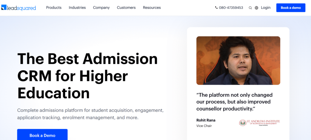Click the Login link
Screen dimensions: 311x140
(265, 8)
